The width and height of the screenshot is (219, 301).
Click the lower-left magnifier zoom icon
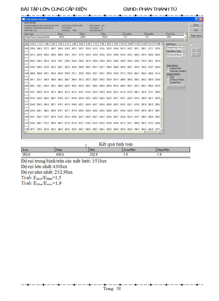point(194,54)
